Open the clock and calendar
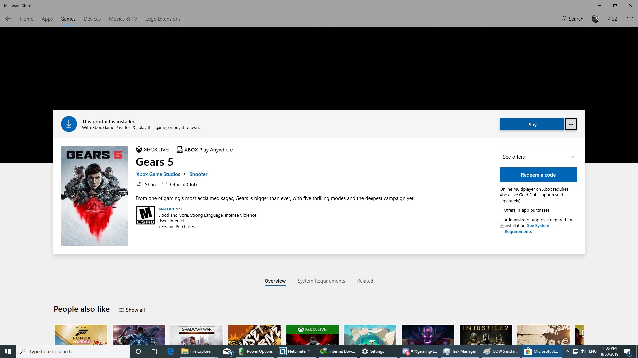The width and height of the screenshot is (638, 358). [609, 351]
